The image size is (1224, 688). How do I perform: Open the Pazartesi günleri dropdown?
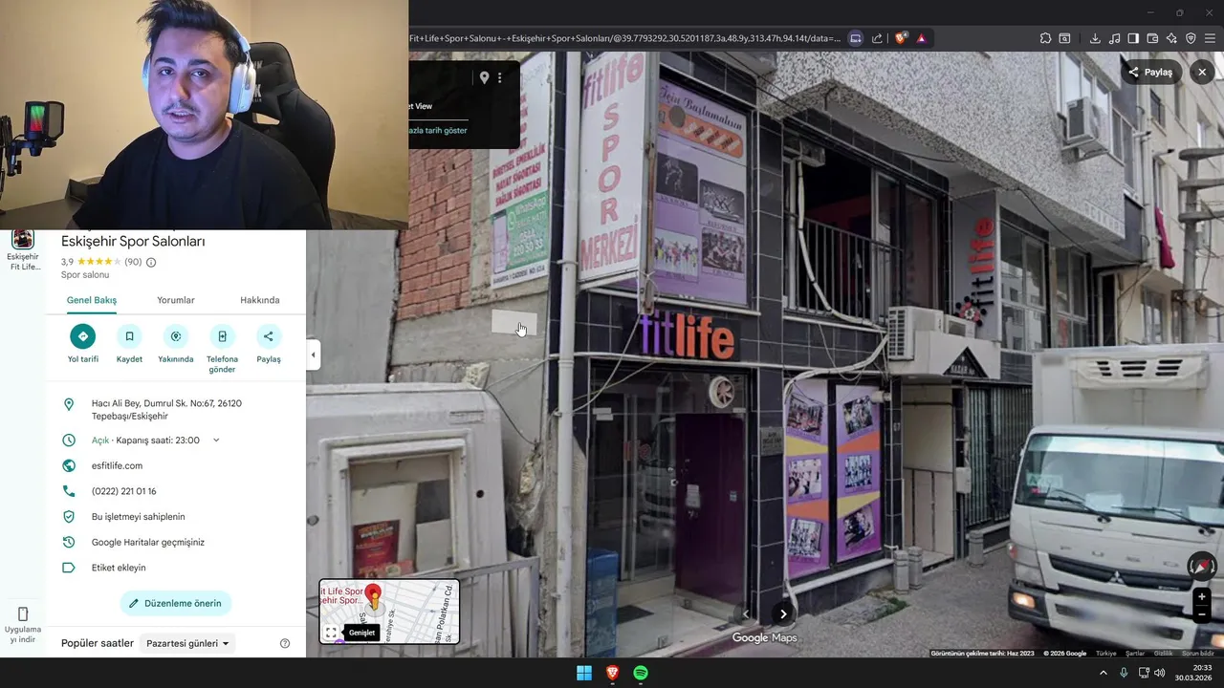187,643
